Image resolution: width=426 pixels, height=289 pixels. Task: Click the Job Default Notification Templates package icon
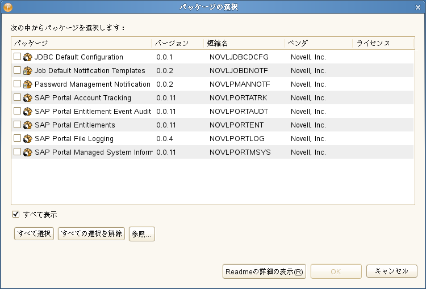27,71
